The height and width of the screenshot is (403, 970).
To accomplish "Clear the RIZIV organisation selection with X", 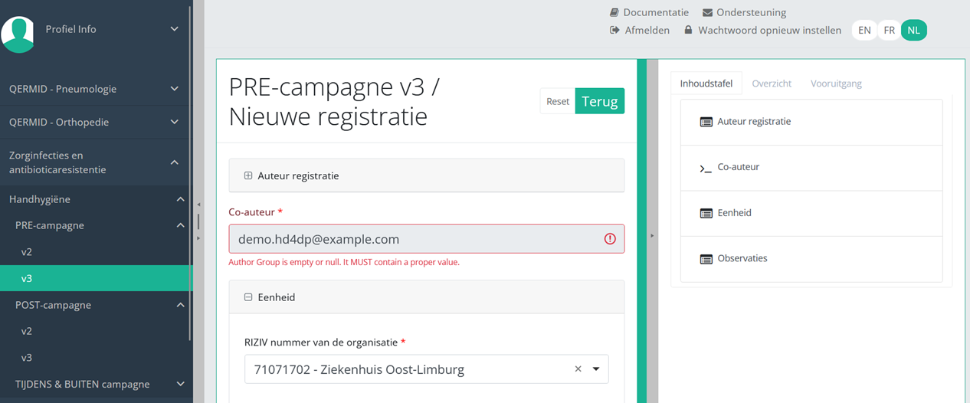I will (578, 369).
